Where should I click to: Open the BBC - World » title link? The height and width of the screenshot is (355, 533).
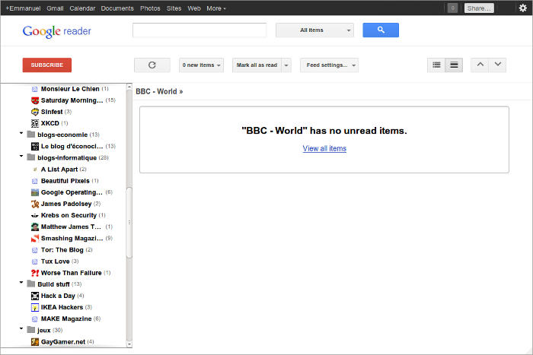159,91
